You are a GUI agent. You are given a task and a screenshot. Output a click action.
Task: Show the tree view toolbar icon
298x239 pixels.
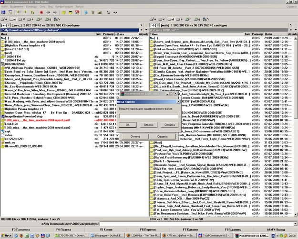[32, 12]
